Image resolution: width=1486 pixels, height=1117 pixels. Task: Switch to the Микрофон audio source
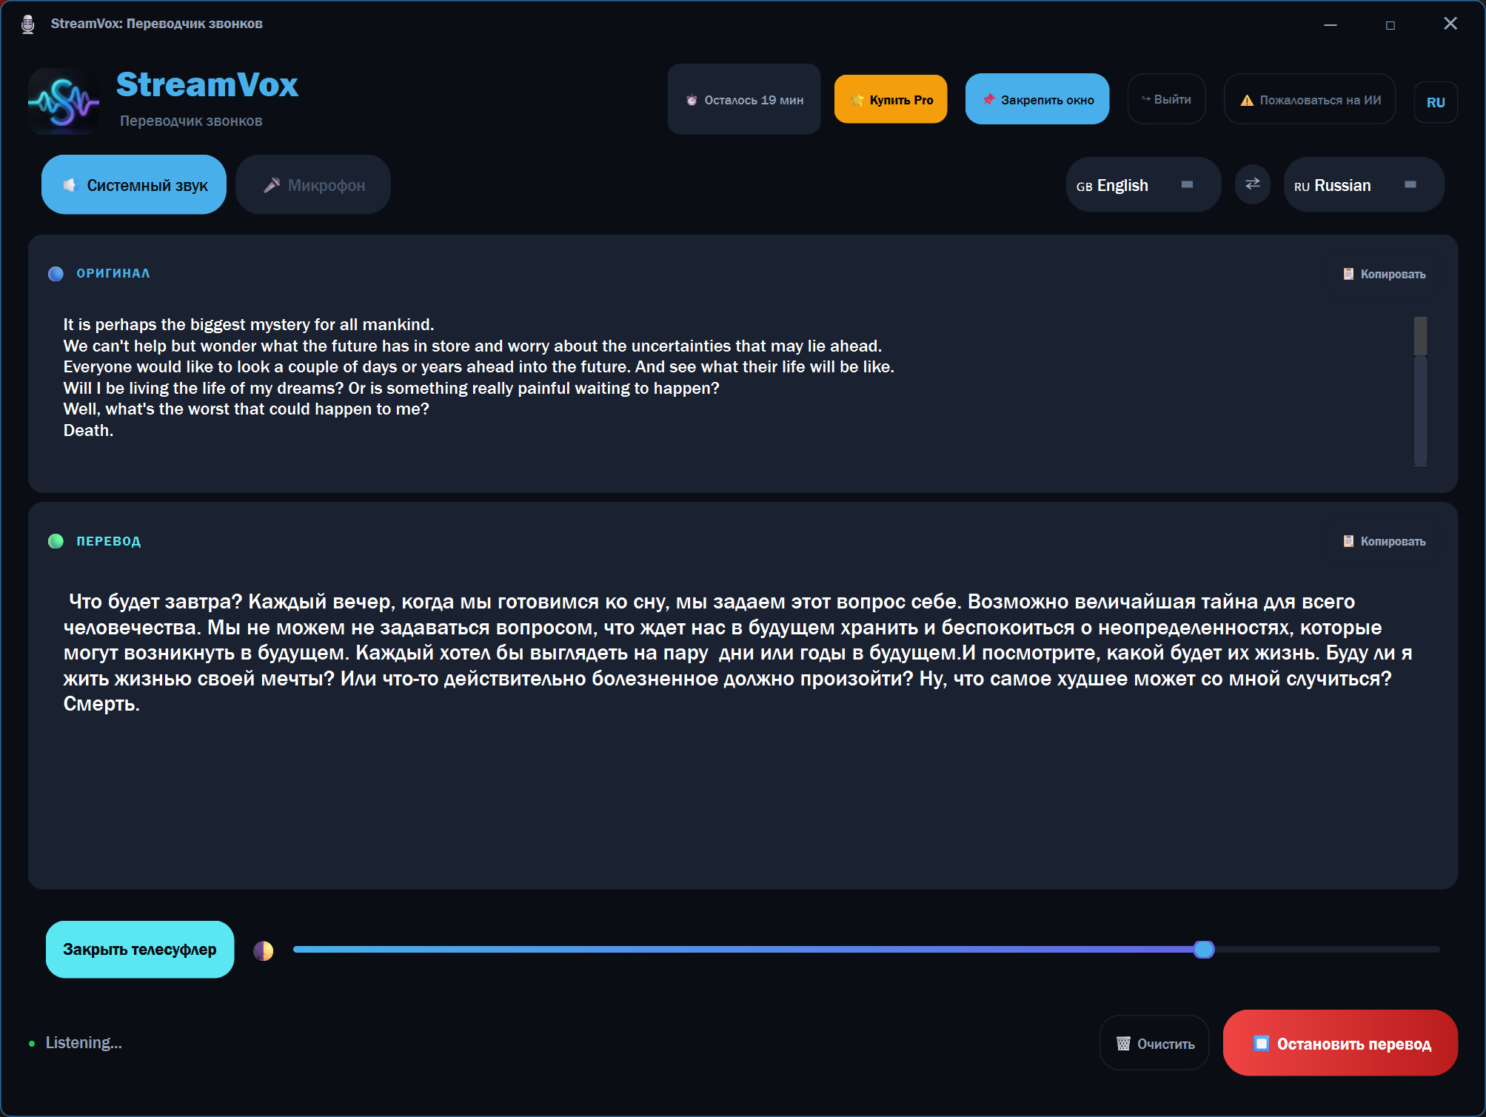point(312,184)
